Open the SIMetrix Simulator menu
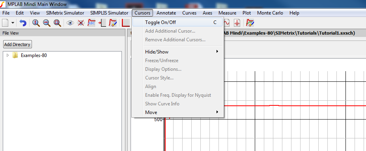 coord(65,13)
